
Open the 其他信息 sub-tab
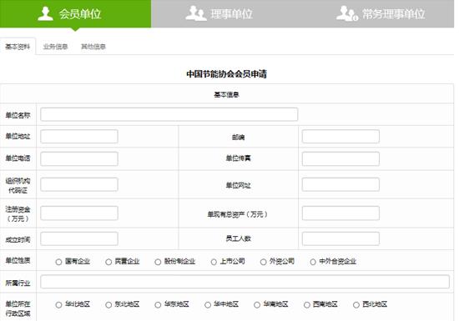(93, 47)
